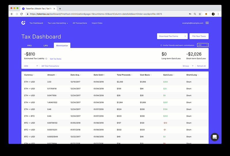Sort by Amount column header
The image size is (230, 156).
pyautogui.click(x=52, y=75)
